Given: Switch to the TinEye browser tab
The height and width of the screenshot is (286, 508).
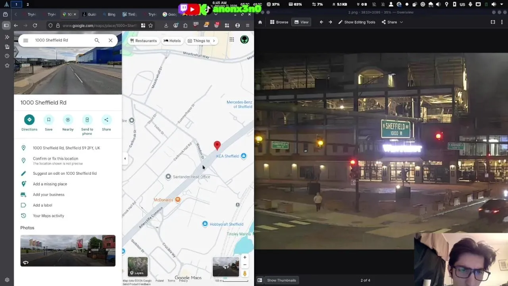Looking at the screenshot, I should [129, 14].
